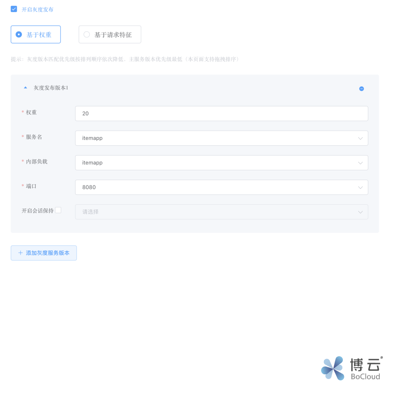Switch to the 基于权重 tab
Image resolution: width=396 pixels, height=396 pixels.
point(36,34)
